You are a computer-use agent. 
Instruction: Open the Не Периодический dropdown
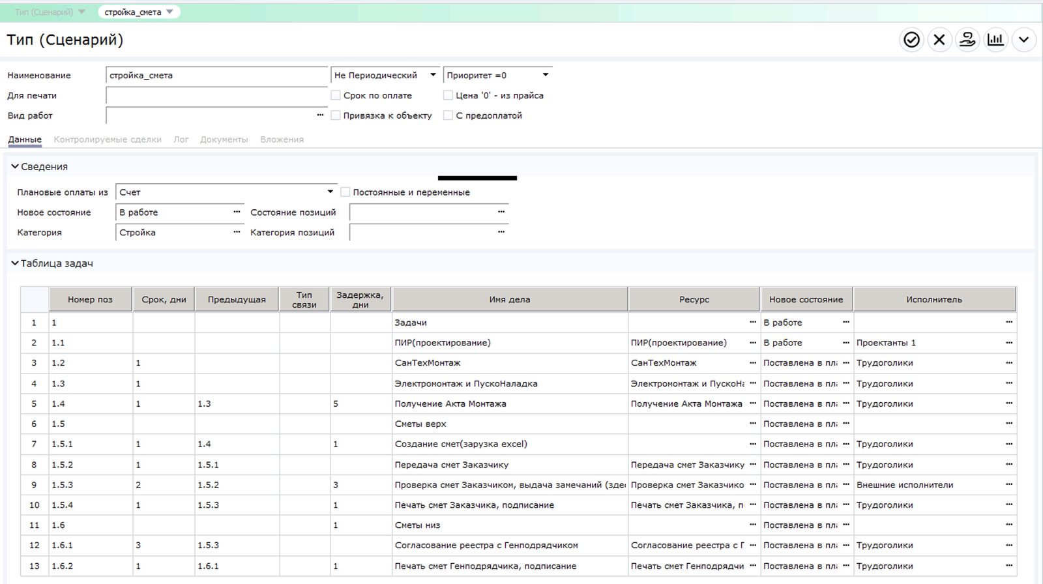point(385,76)
